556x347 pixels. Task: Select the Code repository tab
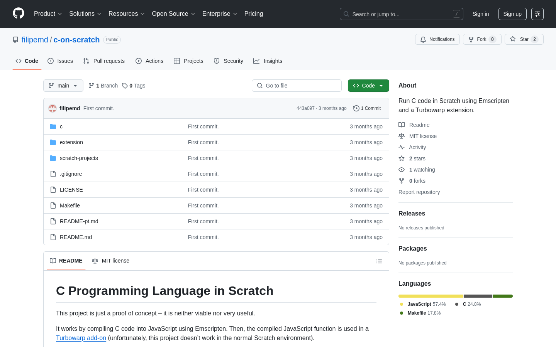(x=27, y=61)
